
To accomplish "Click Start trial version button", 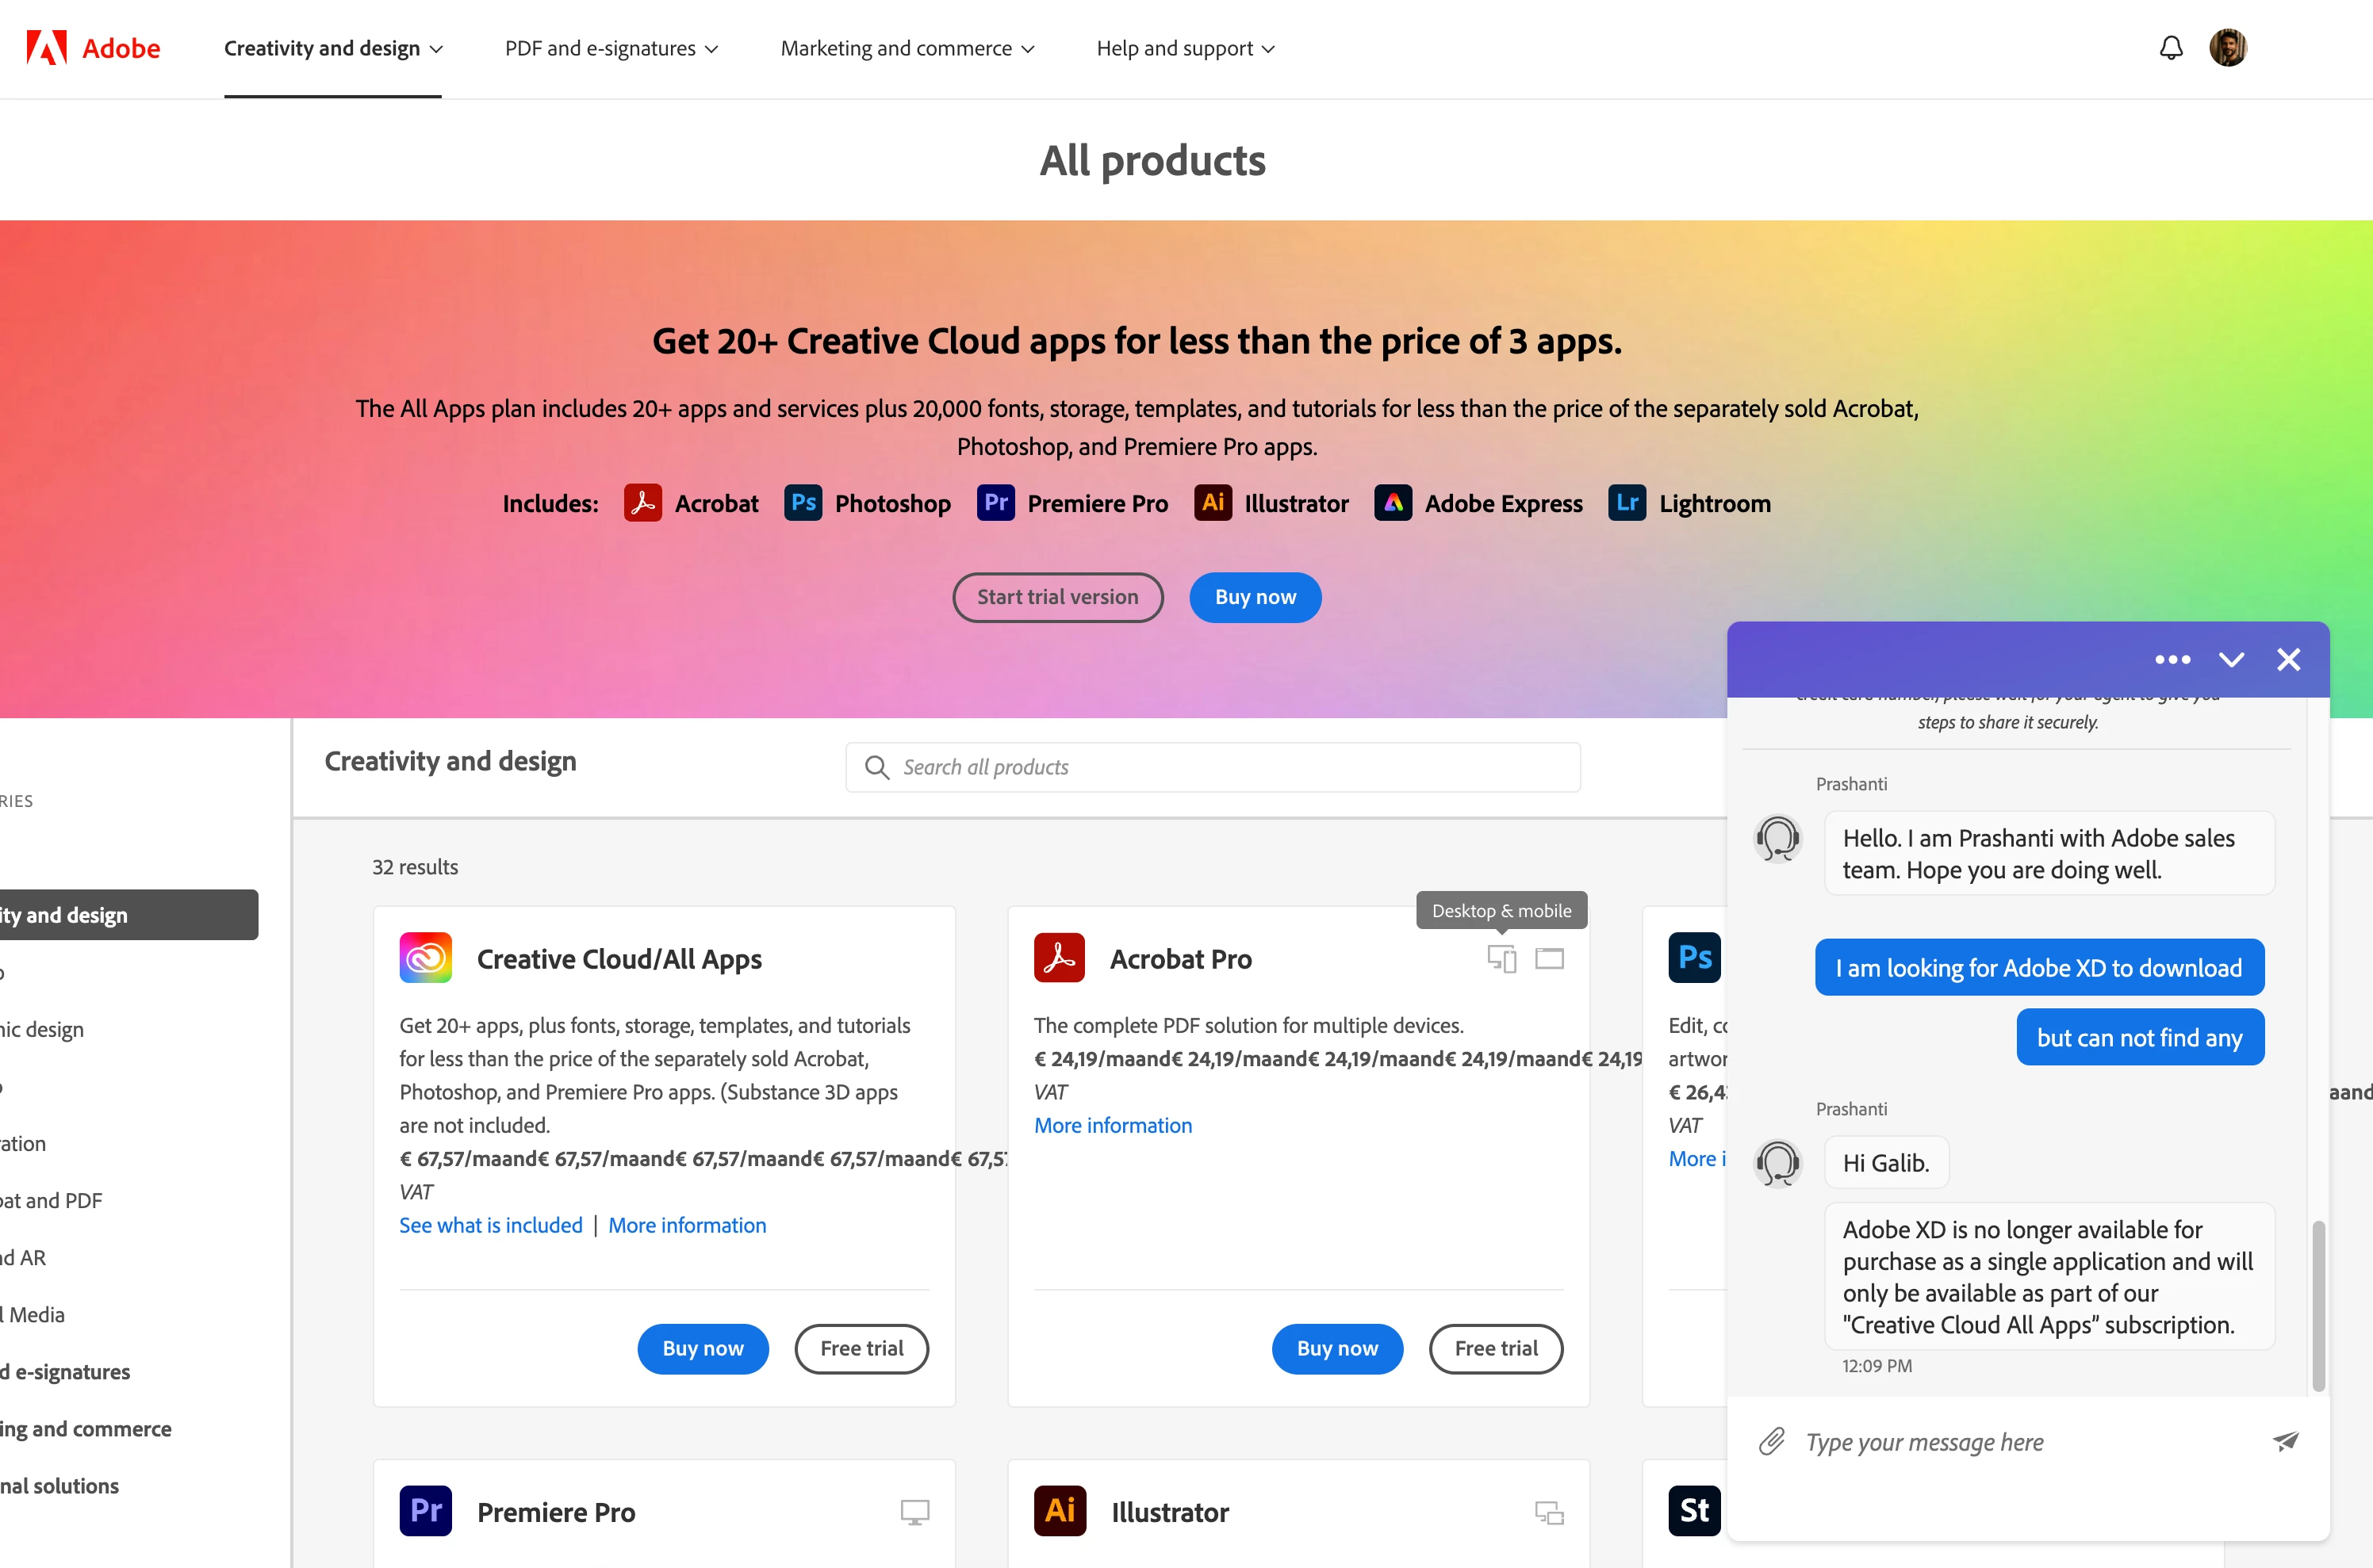I will [1056, 597].
